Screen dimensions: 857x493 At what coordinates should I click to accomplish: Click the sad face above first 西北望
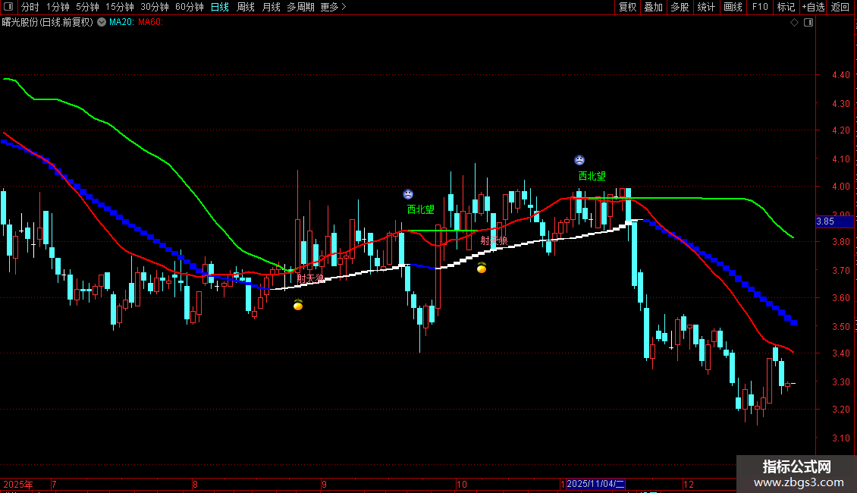pyautogui.click(x=408, y=194)
